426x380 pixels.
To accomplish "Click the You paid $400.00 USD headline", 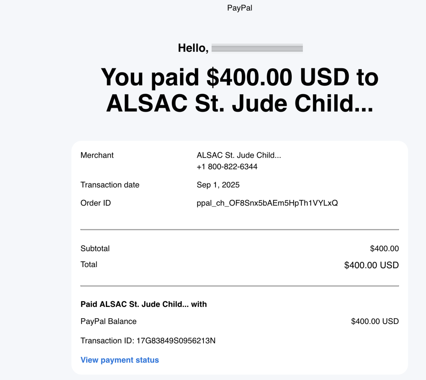I will point(240,90).
